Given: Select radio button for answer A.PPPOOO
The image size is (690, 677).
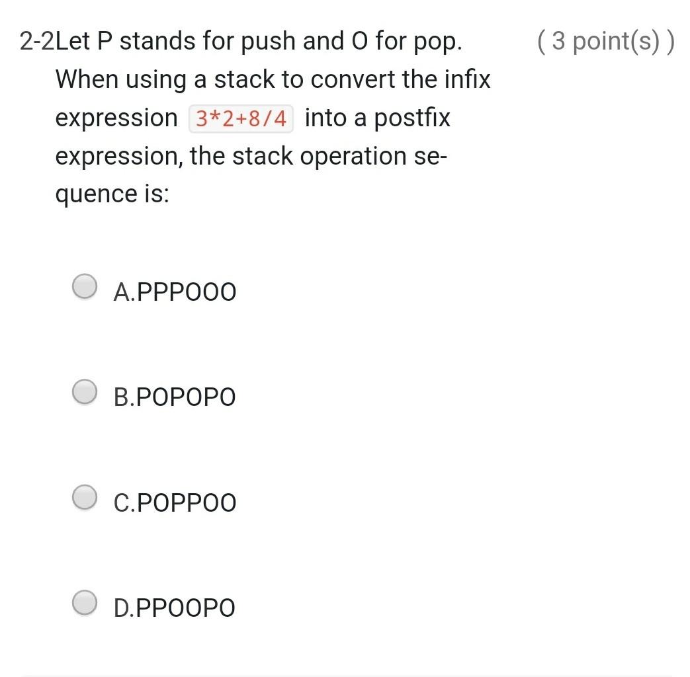Looking at the screenshot, I should point(84,286).
